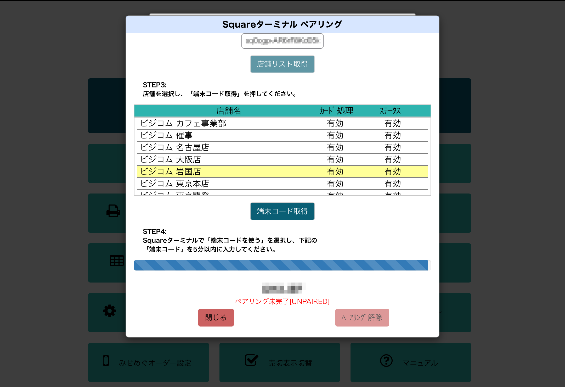Click the printer icon behind the dialog
The width and height of the screenshot is (565, 387).
113,211
